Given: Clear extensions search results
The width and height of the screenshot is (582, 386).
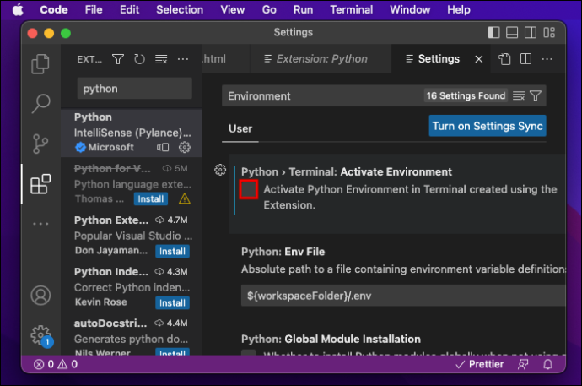Looking at the screenshot, I should click(161, 59).
